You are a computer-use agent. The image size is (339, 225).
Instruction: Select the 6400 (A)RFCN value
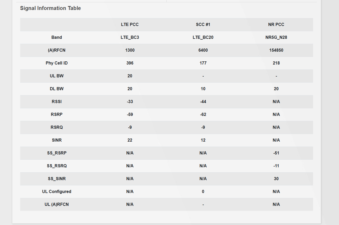[203, 50]
